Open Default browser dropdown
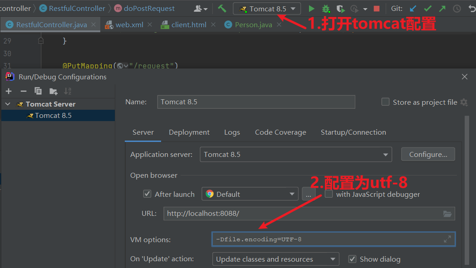 tap(250, 194)
